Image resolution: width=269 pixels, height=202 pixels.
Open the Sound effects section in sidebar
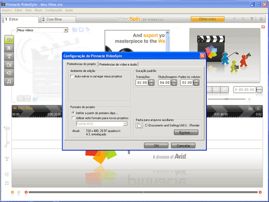click(x=9, y=73)
